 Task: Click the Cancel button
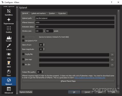(x=87, y=92)
